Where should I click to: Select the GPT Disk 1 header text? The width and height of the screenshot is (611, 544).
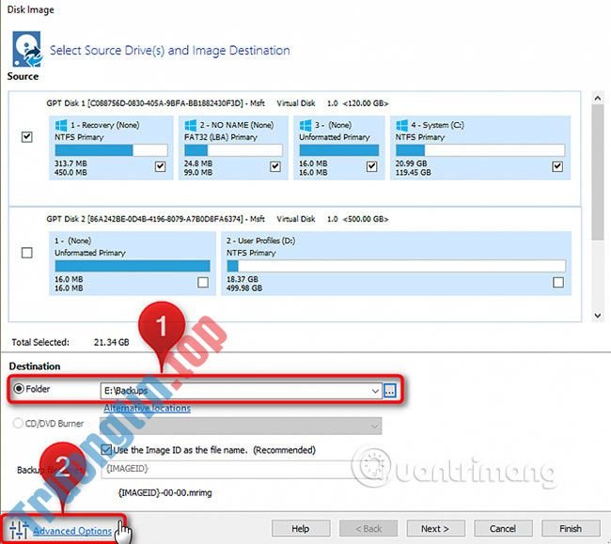coord(217,103)
